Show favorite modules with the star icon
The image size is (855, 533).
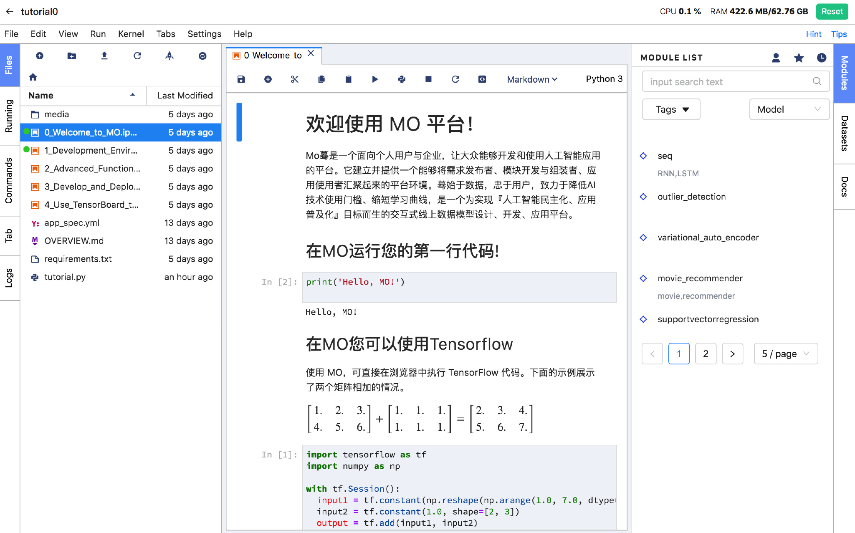point(799,58)
